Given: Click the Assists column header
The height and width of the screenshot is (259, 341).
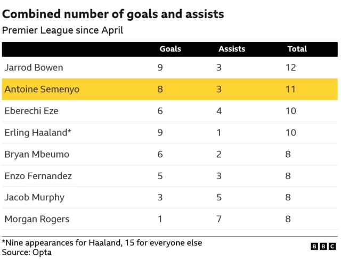Looking at the screenshot, I should 232,48.
